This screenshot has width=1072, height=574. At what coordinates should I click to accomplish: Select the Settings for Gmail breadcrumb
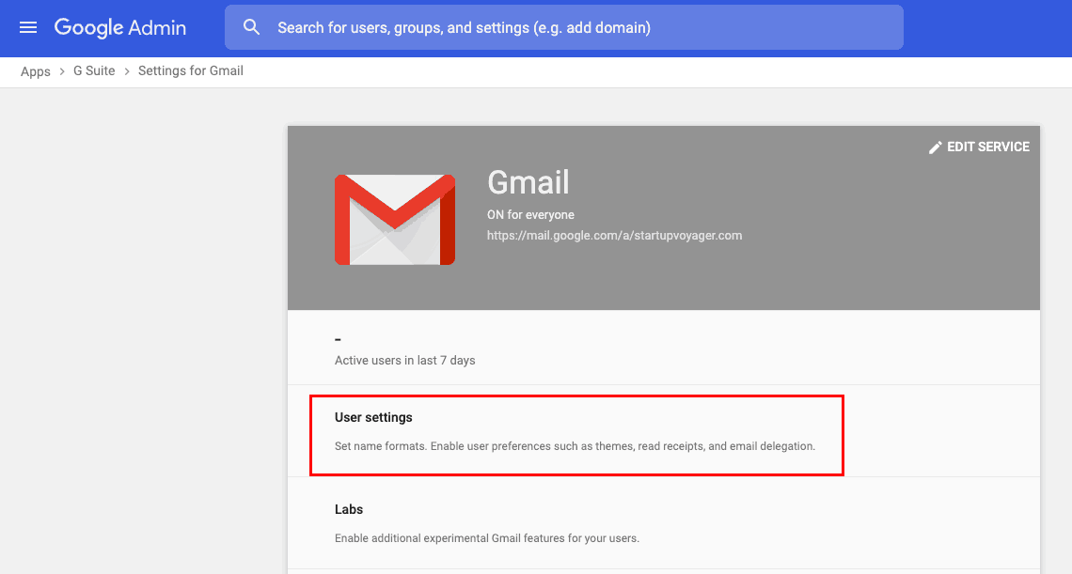(191, 71)
